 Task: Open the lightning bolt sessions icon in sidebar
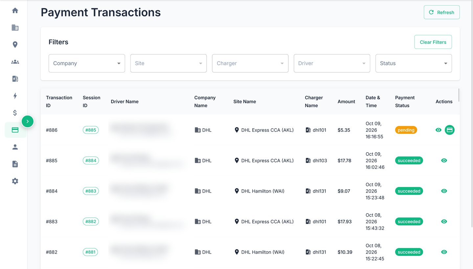pyautogui.click(x=15, y=96)
